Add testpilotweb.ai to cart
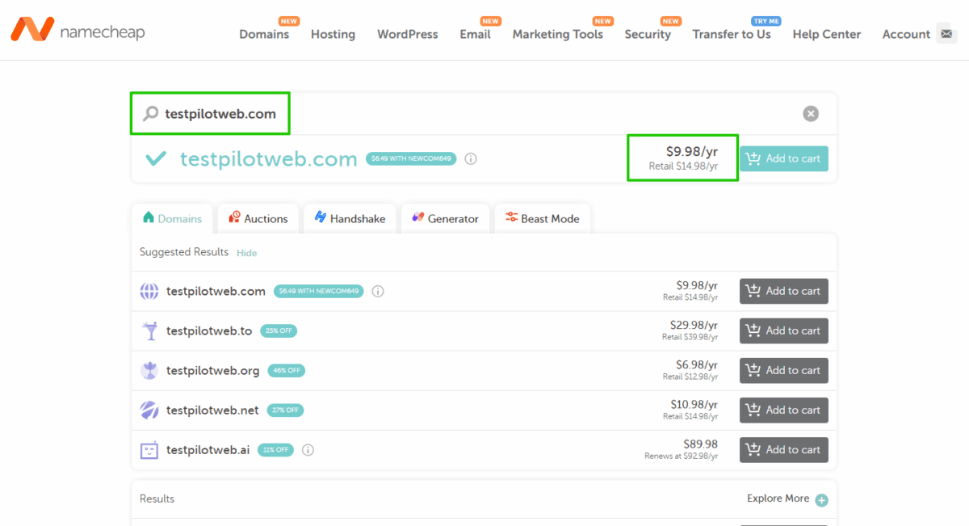 click(x=783, y=449)
